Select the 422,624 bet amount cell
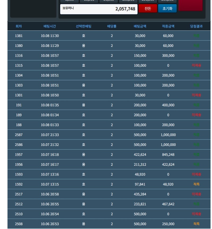Image resolution: width=212 pixels, height=229 pixels. click(x=140, y=155)
